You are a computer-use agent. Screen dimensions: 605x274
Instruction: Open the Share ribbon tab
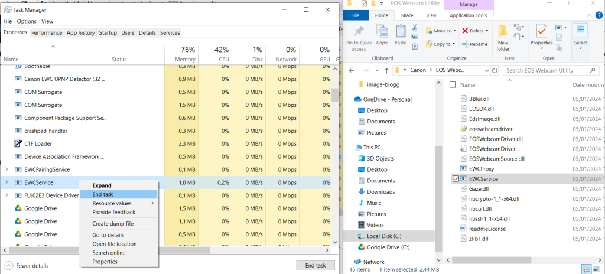click(x=406, y=15)
